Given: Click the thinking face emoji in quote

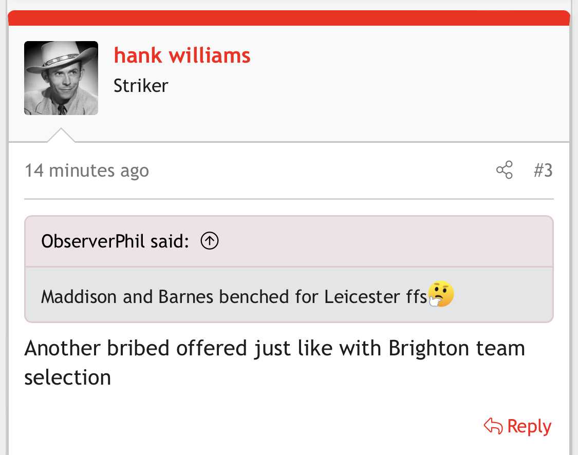Looking at the screenshot, I should coord(441,294).
